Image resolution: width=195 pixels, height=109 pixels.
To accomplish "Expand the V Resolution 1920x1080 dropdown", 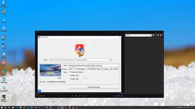I will (x=95, y=69).
